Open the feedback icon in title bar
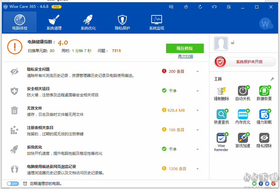The image size is (280, 189). (171, 7)
